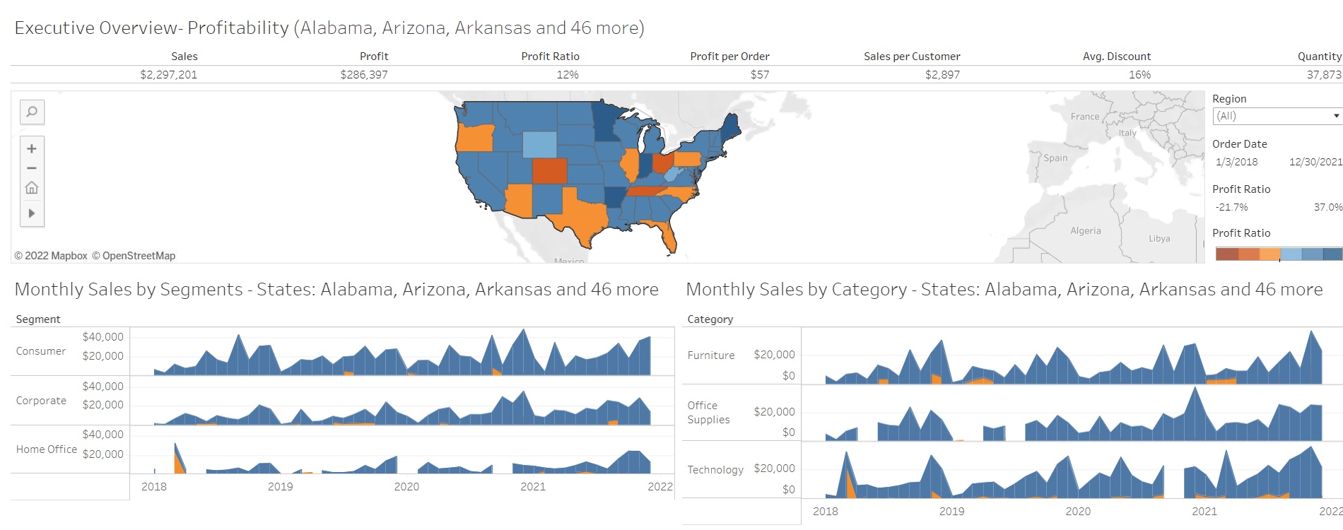Click the darkest blue swatch in Profit Ratio legend

click(1332, 254)
